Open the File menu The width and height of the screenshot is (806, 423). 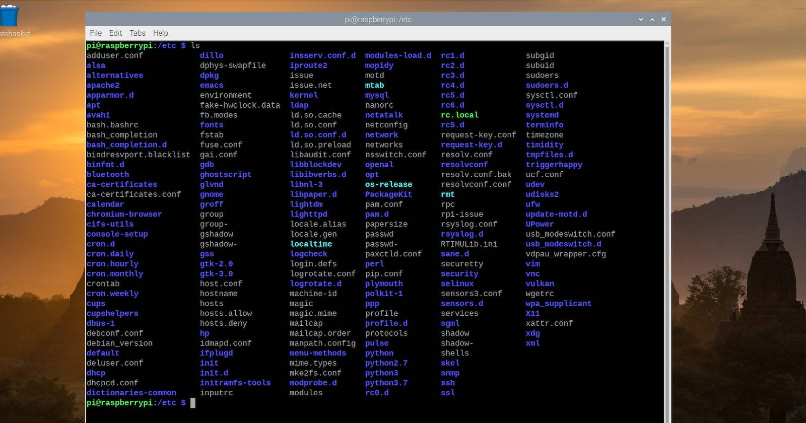click(x=96, y=33)
